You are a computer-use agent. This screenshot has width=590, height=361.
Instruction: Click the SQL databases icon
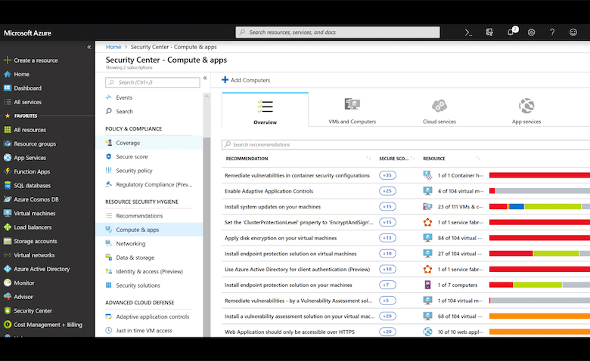(x=7, y=185)
